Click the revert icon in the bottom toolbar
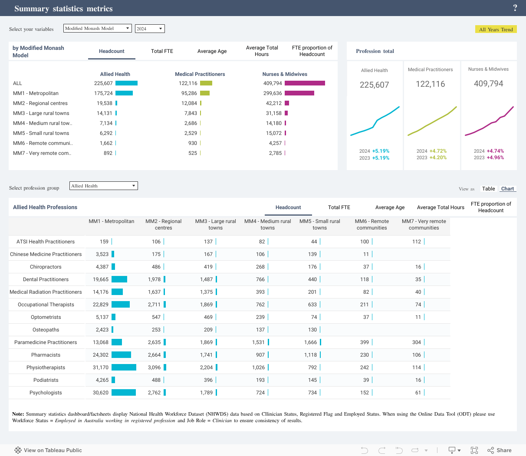The width and height of the screenshot is (526, 456). click(x=399, y=450)
